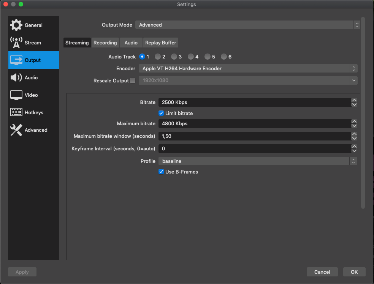Open the Replay Buffer tab
Viewport: 374px width, 284px height.
pyautogui.click(x=160, y=43)
